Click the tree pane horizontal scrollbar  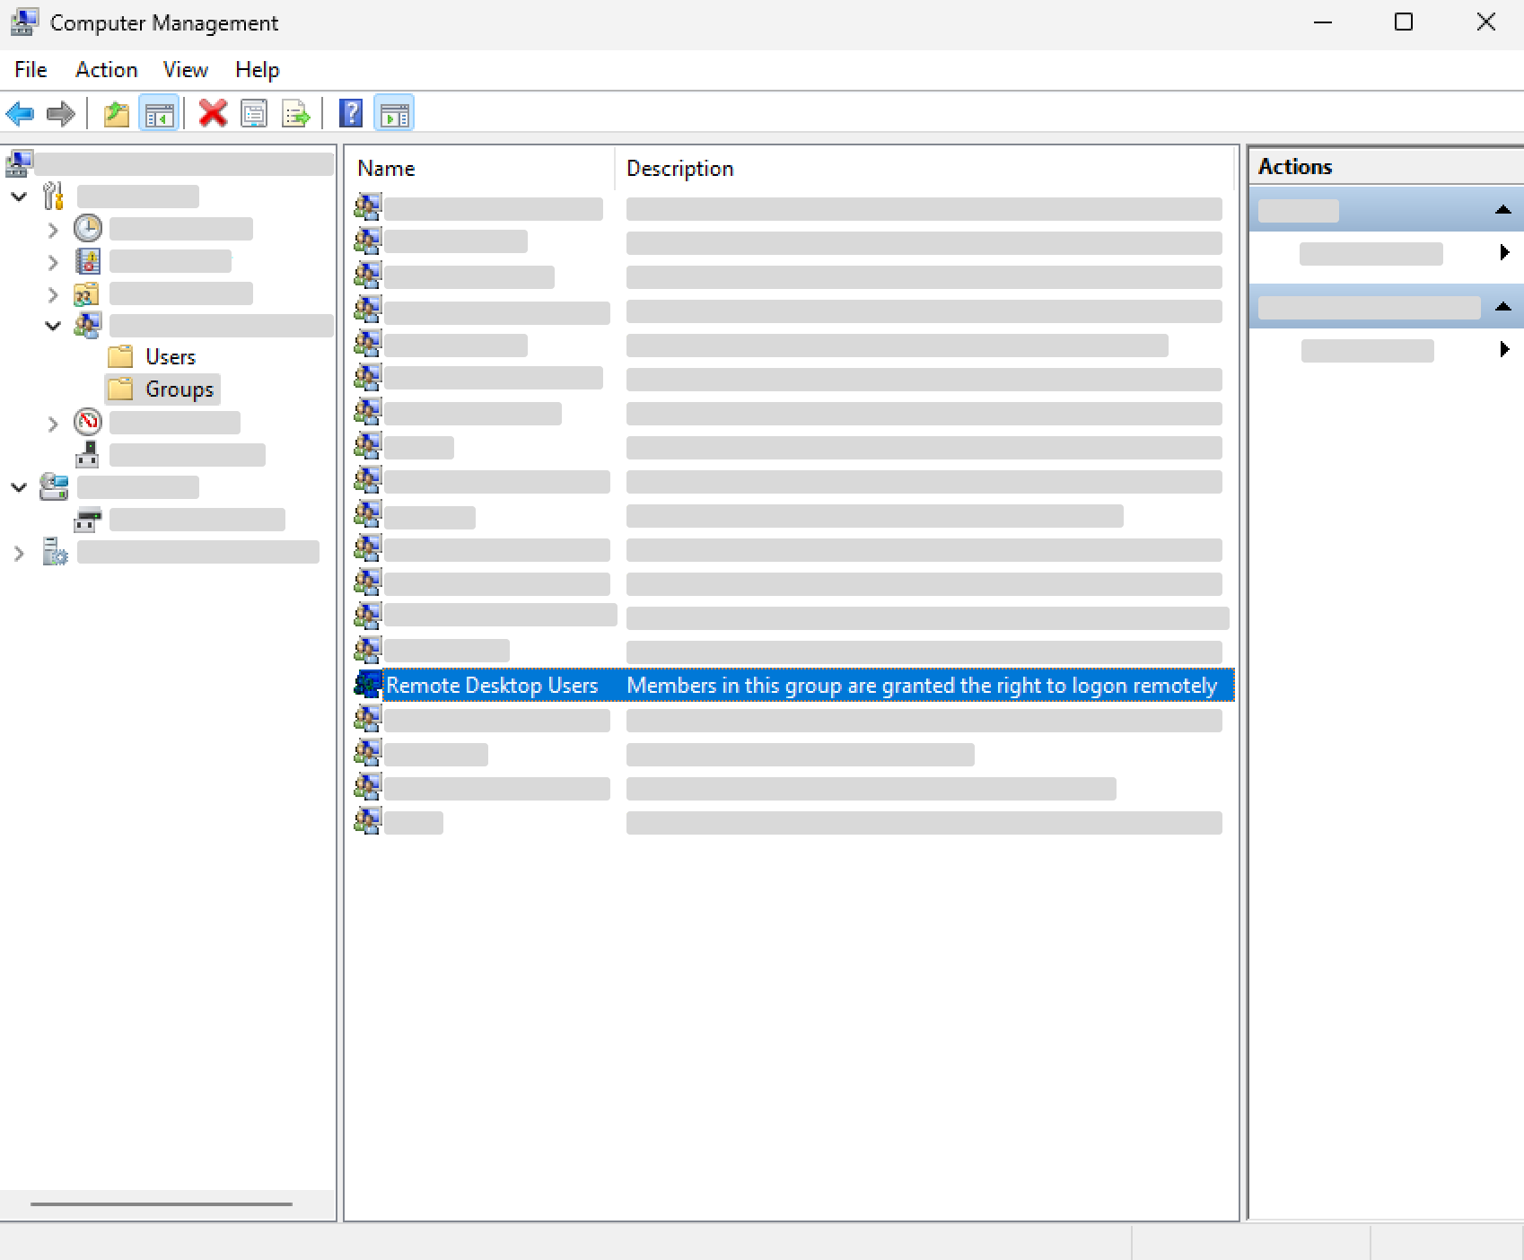(x=162, y=1203)
